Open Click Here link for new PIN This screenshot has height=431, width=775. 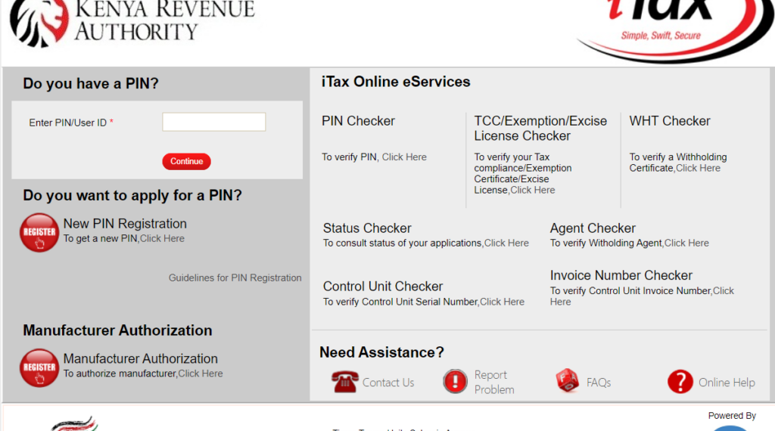pos(162,238)
